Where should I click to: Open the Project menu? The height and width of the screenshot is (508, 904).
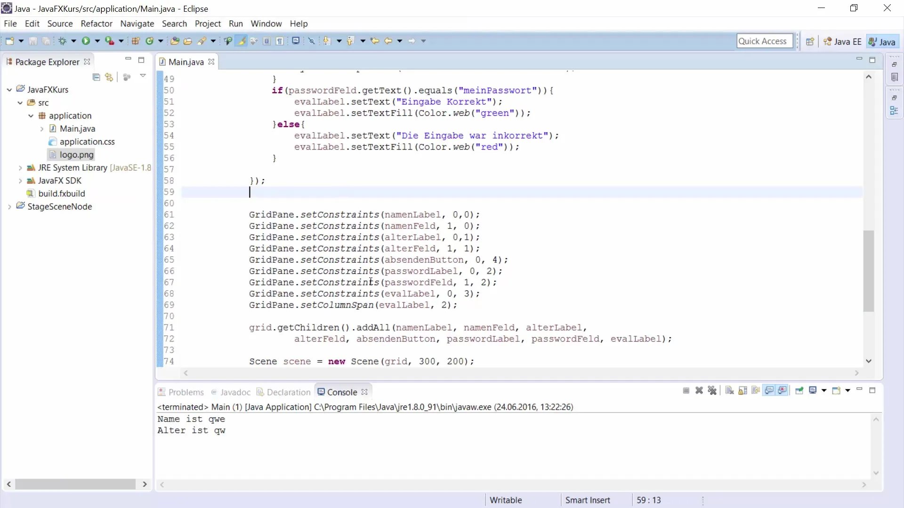click(208, 24)
